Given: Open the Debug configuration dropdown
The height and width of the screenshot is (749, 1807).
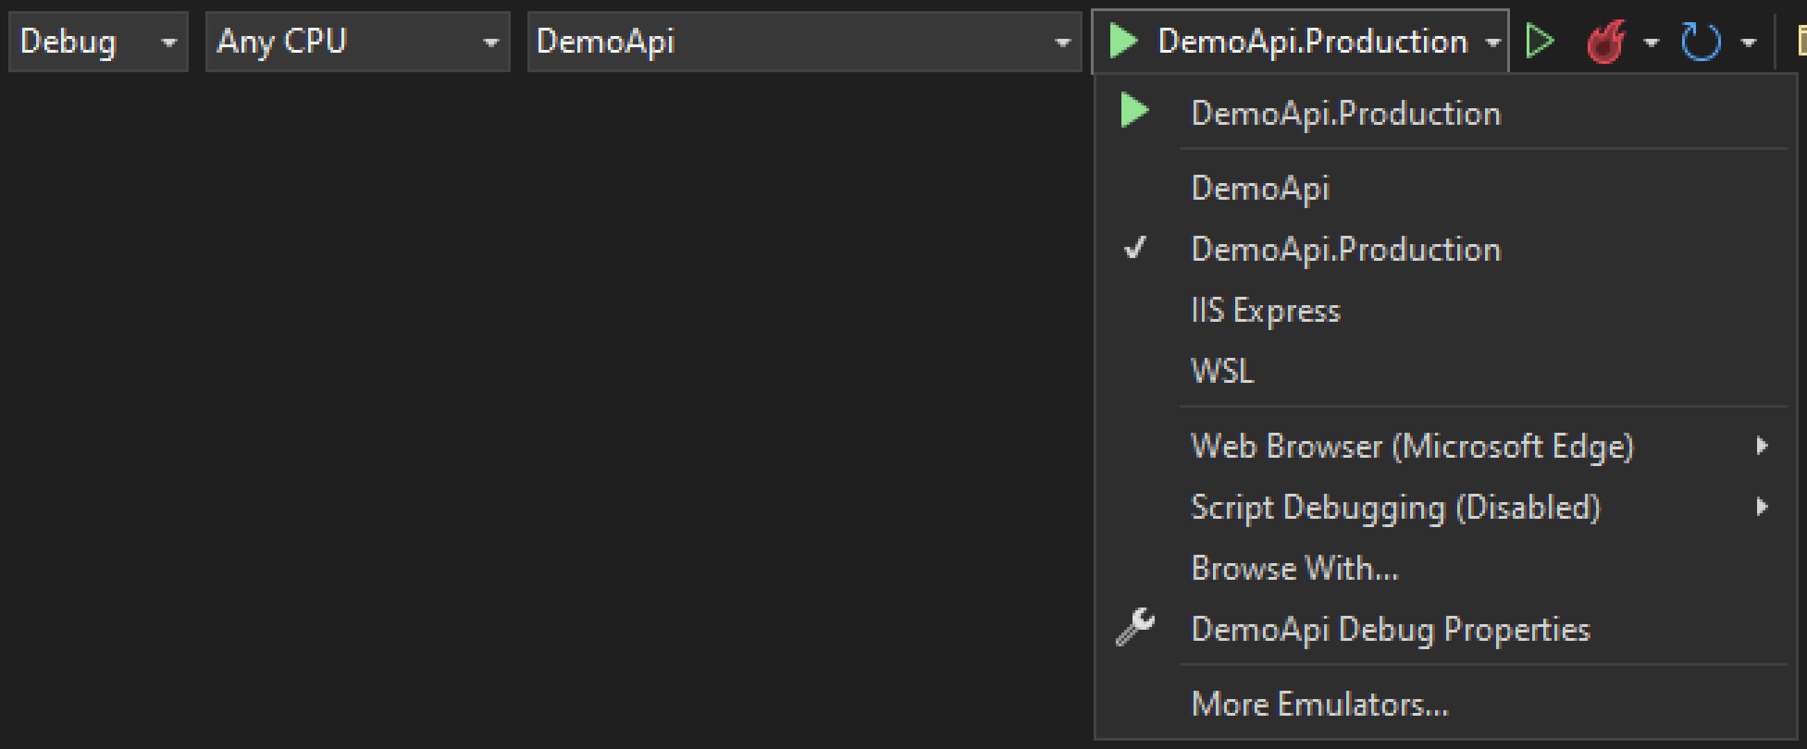Looking at the screenshot, I should tap(99, 42).
